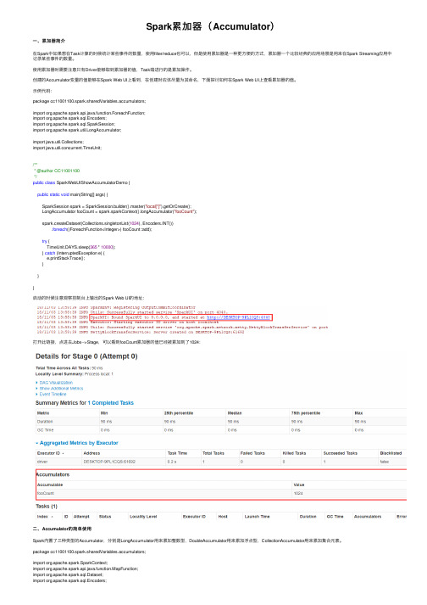The height and width of the screenshot is (605, 427).
Task: Click the '75th percentile' column header
Action: 306,413
